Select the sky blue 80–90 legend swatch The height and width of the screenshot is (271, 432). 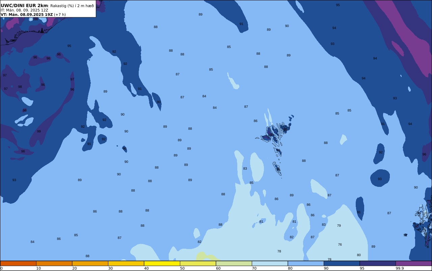click(306, 263)
